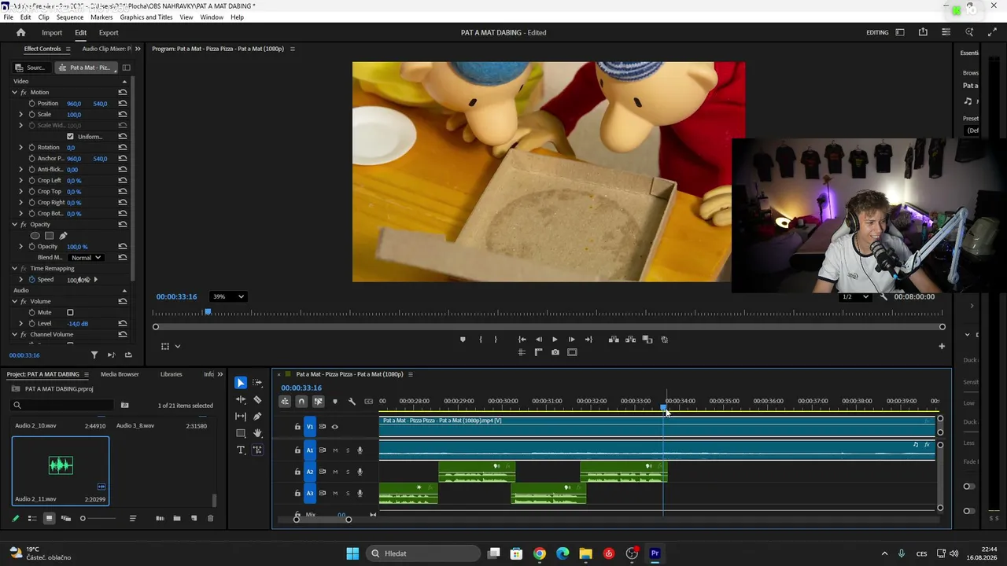
Task: Open Premiere Pro from the taskbar
Action: 655,553
